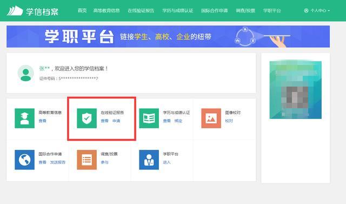This screenshot has height=204, width=346.
Task: Click the 高等教育信息 graduate icon
Action: pos(24,118)
